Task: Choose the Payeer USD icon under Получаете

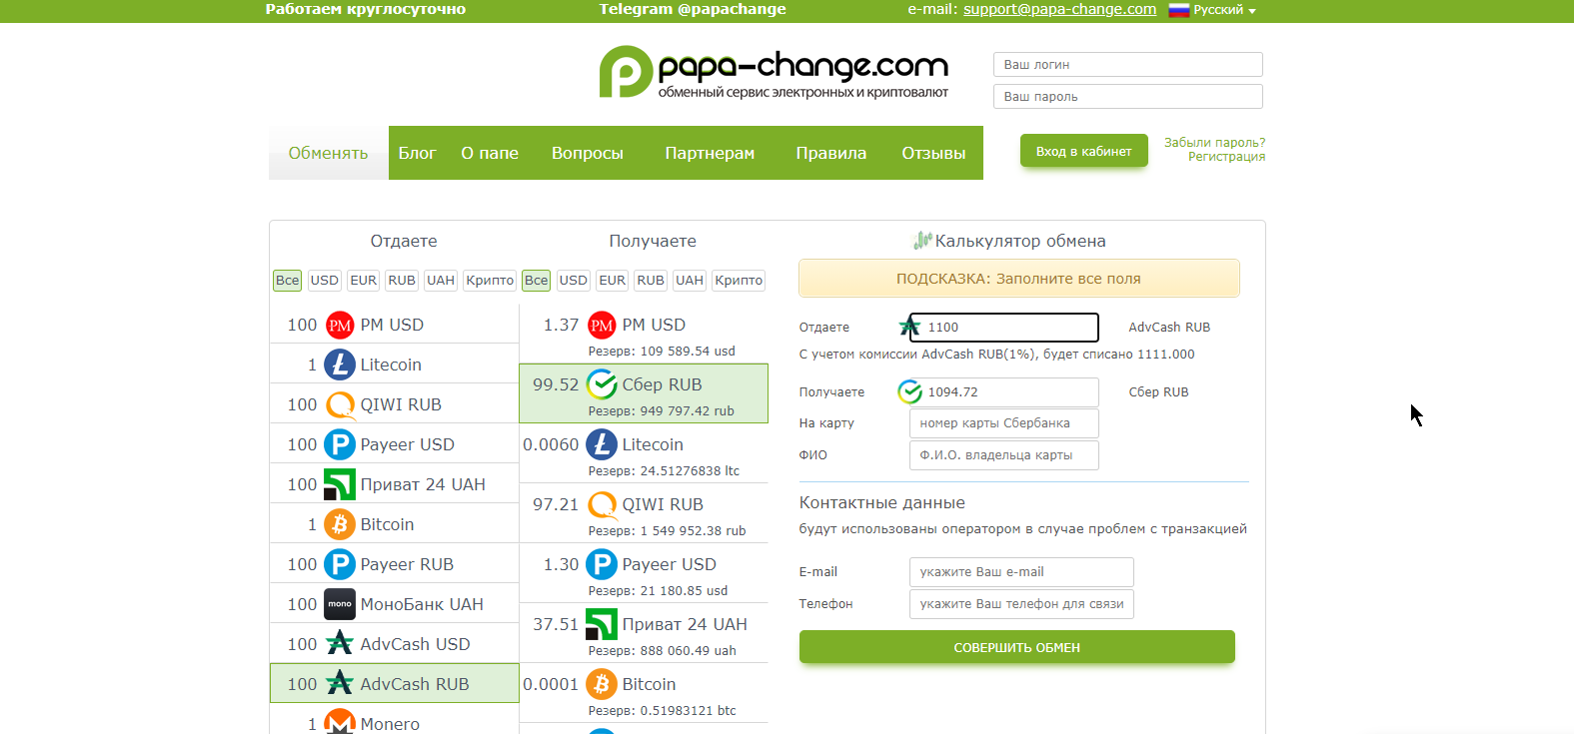Action: click(601, 564)
